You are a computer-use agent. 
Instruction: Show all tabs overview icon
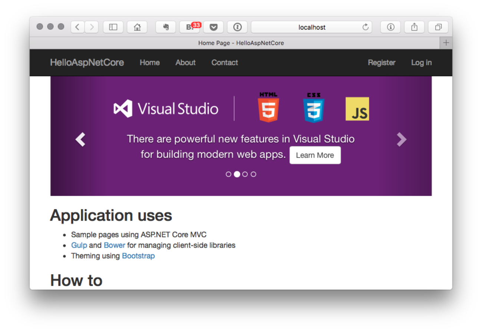coord(438,27)
